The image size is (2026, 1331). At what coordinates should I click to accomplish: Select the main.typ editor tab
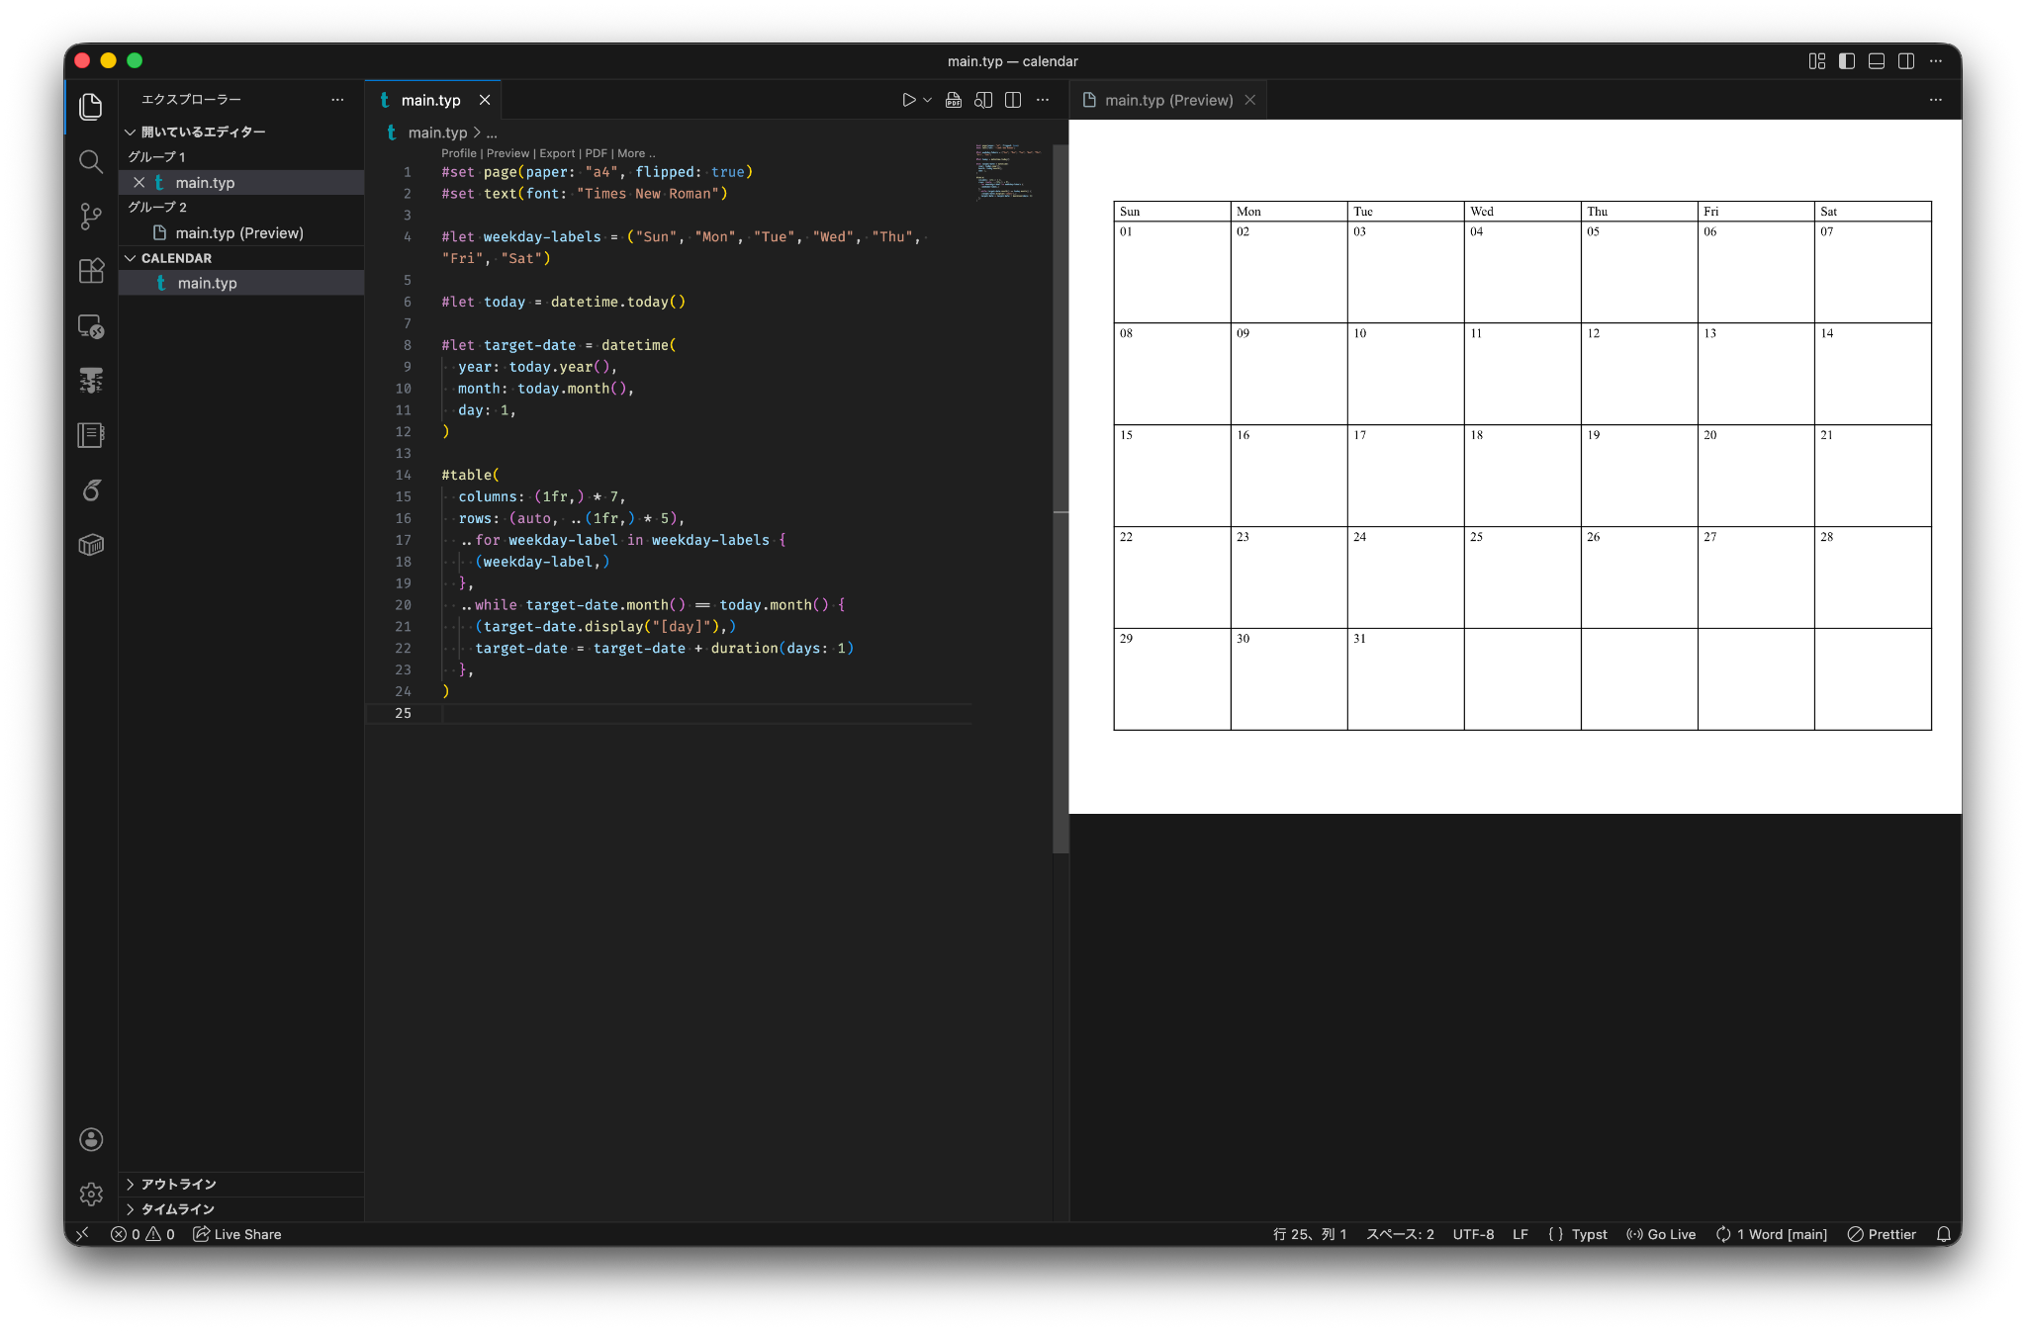(430, 100)
